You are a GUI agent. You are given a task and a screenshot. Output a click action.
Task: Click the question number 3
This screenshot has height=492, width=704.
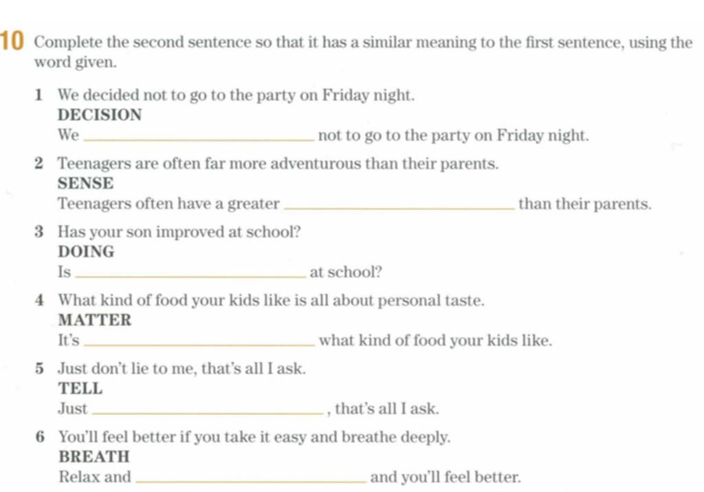[x=39, y=232]
